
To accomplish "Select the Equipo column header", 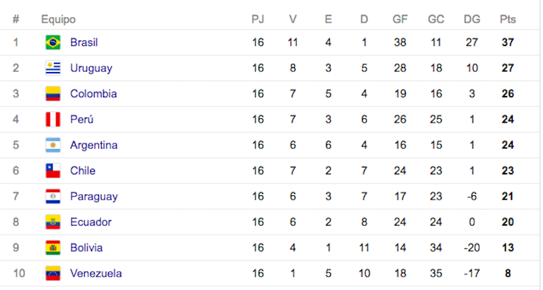I will [x=58, y=19].
